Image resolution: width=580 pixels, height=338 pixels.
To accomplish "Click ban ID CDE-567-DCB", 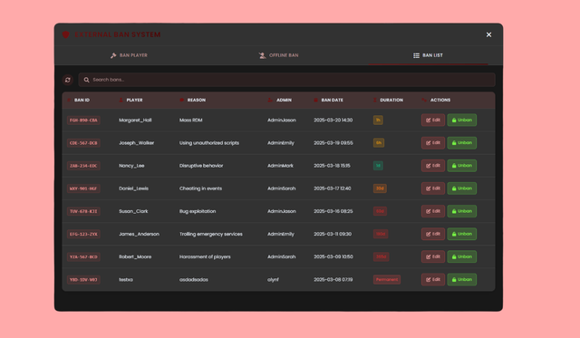I will pos(83,143).
